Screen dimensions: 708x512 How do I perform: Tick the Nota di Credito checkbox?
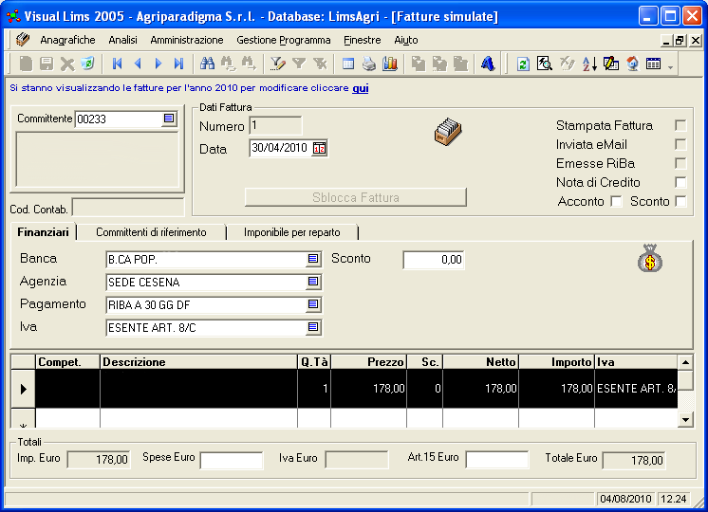click(680, 182)
